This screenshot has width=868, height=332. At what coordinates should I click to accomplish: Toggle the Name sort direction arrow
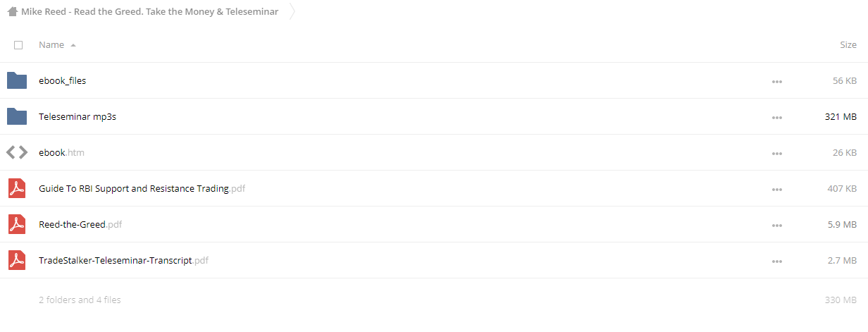point(73,45)
